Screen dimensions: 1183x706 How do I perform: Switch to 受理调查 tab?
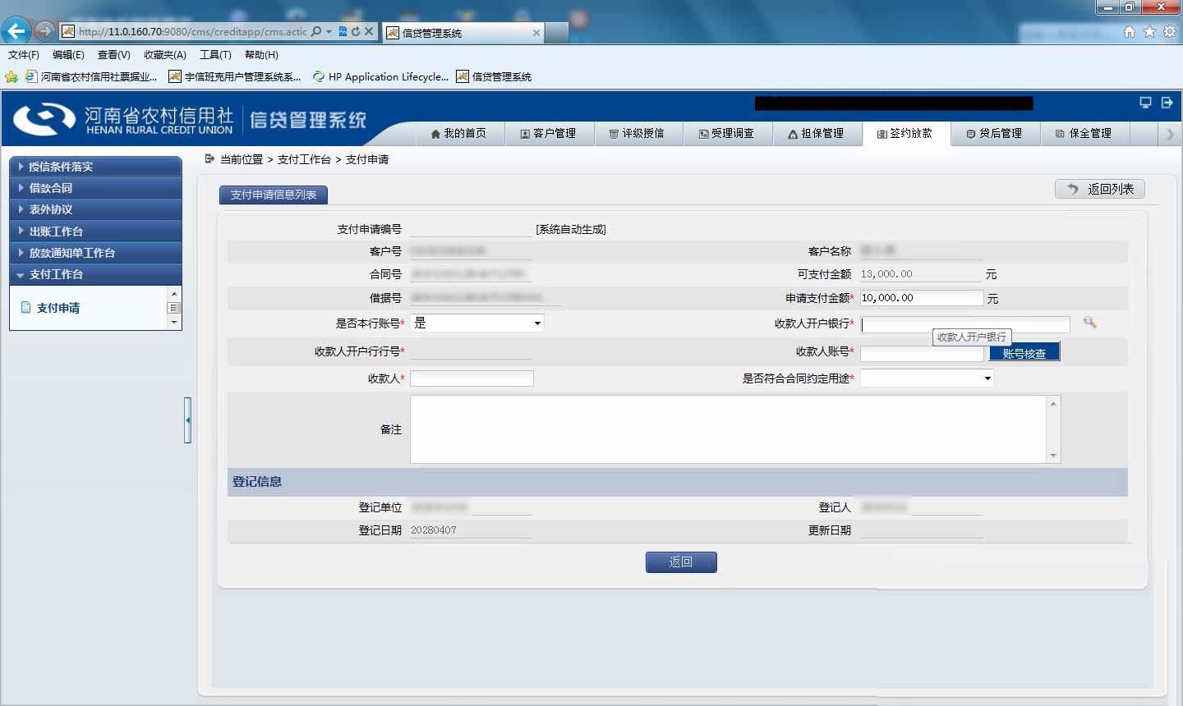pos(726,134)
